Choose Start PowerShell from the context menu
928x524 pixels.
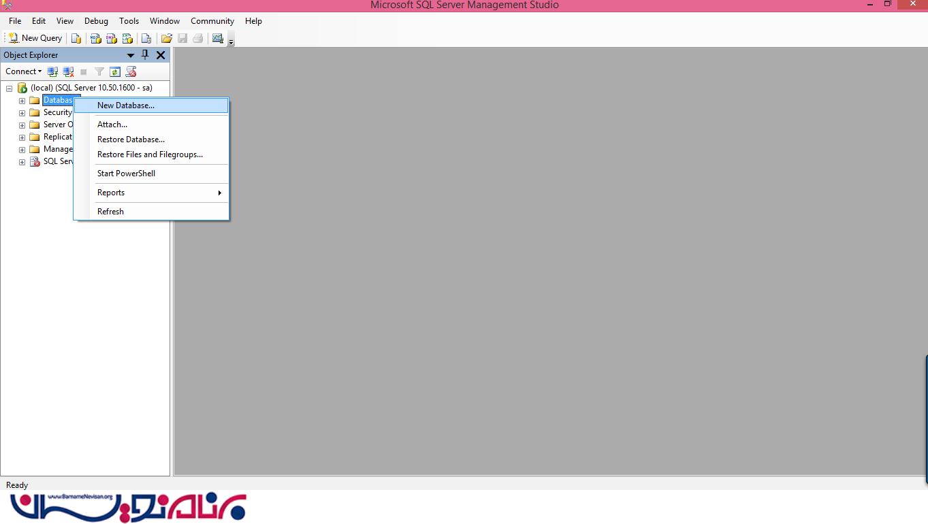(151, 174)
